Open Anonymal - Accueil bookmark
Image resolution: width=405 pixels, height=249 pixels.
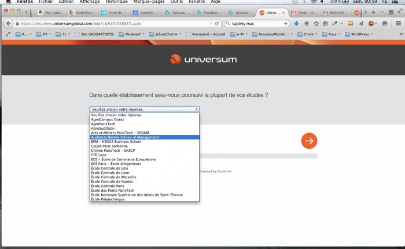pyautogui.click(x=205, y=34)
